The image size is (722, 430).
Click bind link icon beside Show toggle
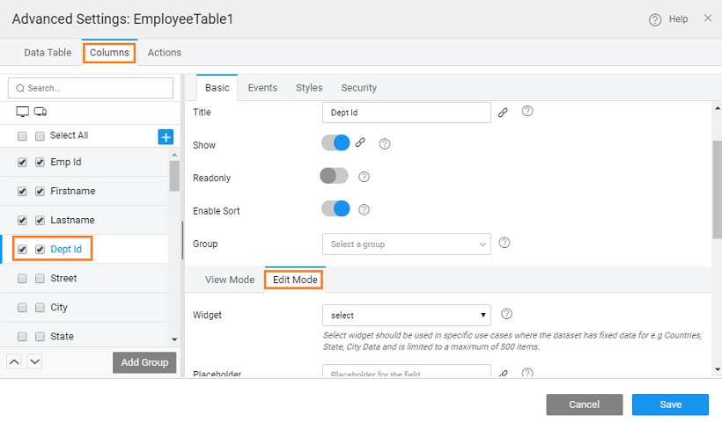[360, 143]
